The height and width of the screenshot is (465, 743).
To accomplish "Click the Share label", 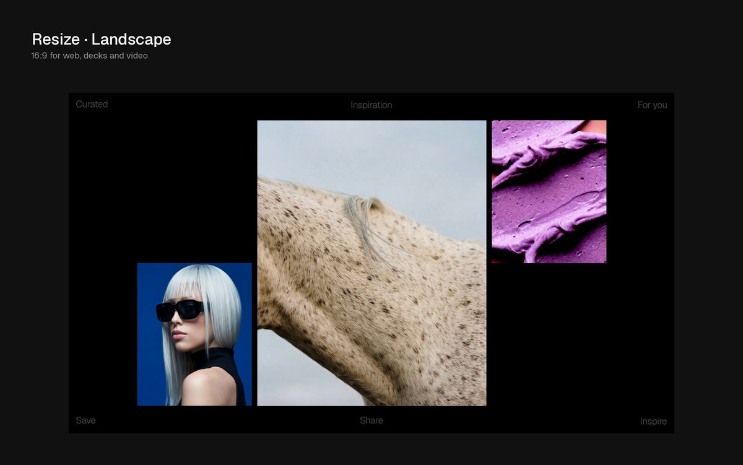I will click(371, 420).
